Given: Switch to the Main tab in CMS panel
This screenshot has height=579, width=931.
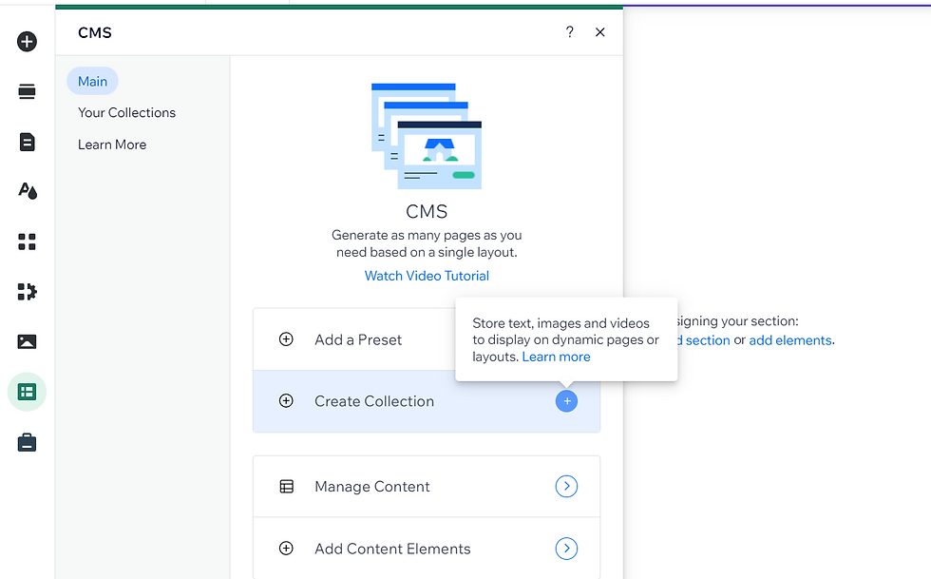Looking at the screenshot, I should tap(92, 81).
